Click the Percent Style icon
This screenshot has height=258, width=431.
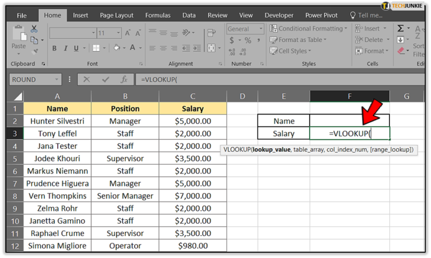(248, 40)
